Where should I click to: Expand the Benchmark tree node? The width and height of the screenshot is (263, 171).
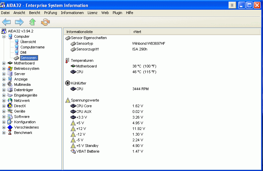[x=4, y=133]
